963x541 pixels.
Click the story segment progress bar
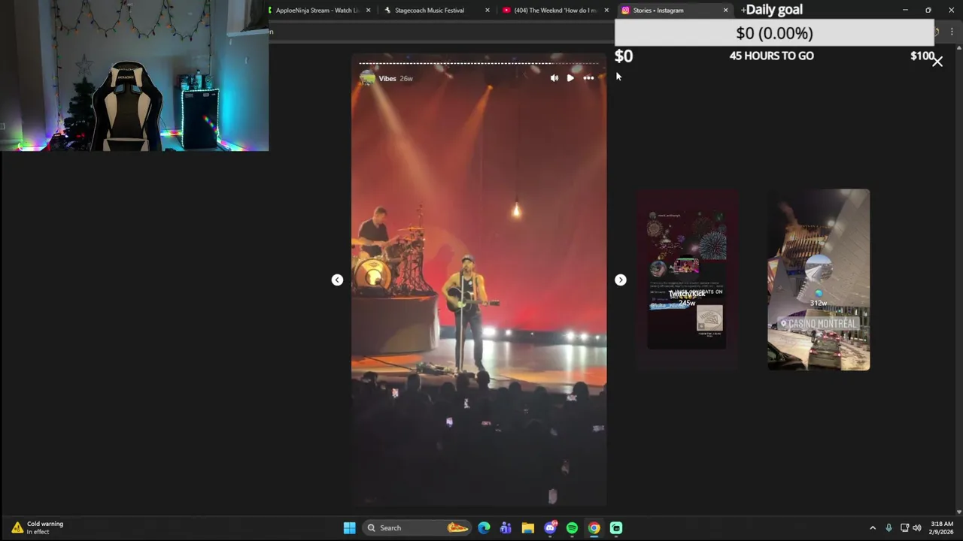[478, 63]
